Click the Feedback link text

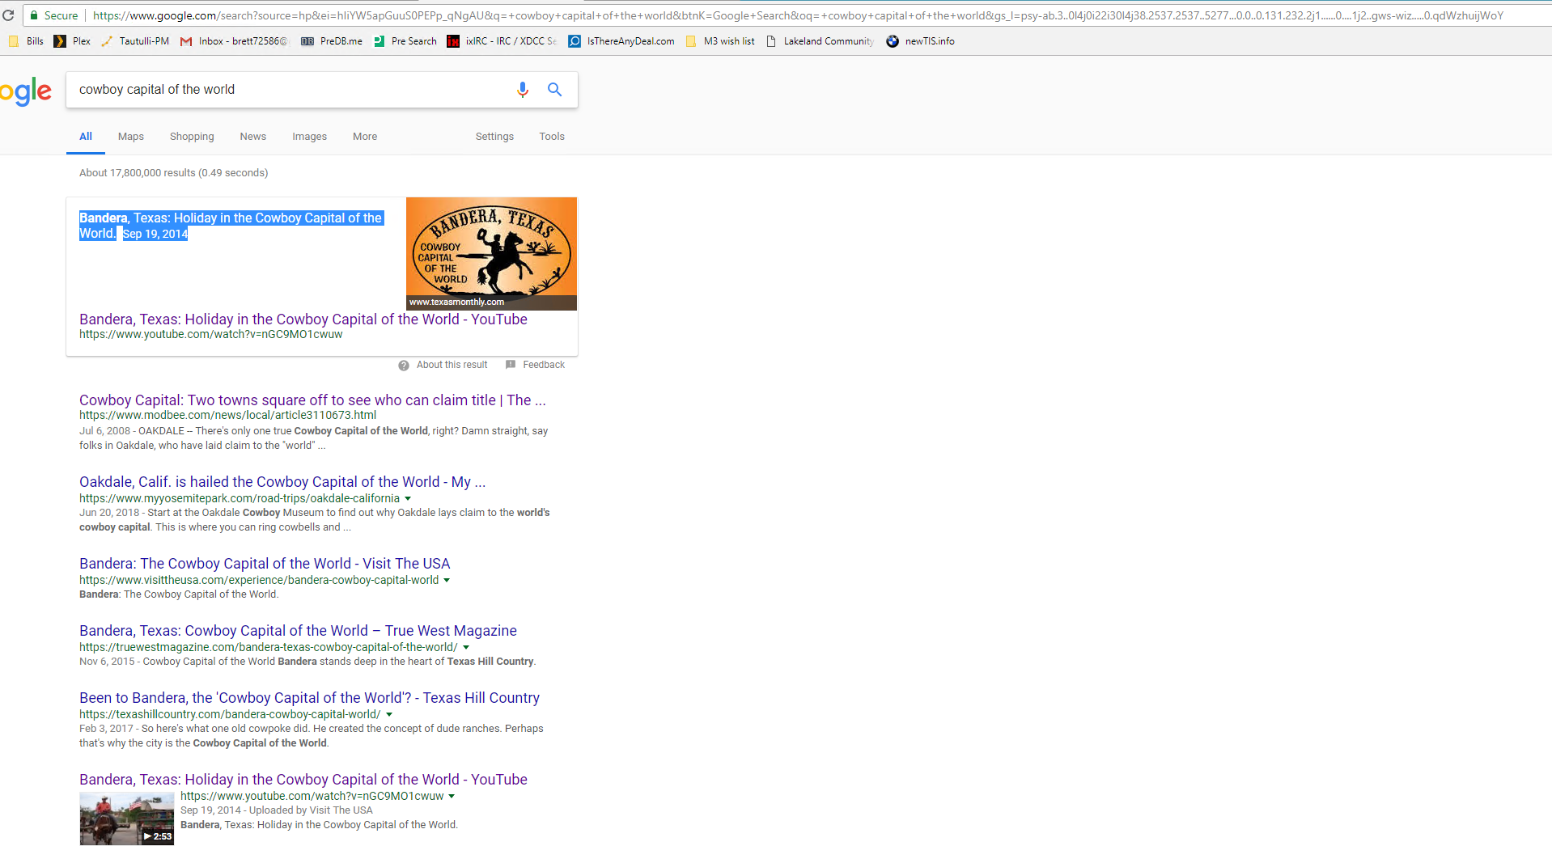pos(544,365)
